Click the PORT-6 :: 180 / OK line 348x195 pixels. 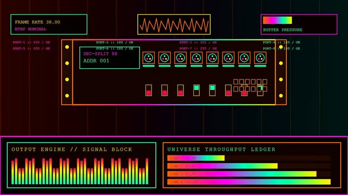pyautogui.click(x=115, y=48)
